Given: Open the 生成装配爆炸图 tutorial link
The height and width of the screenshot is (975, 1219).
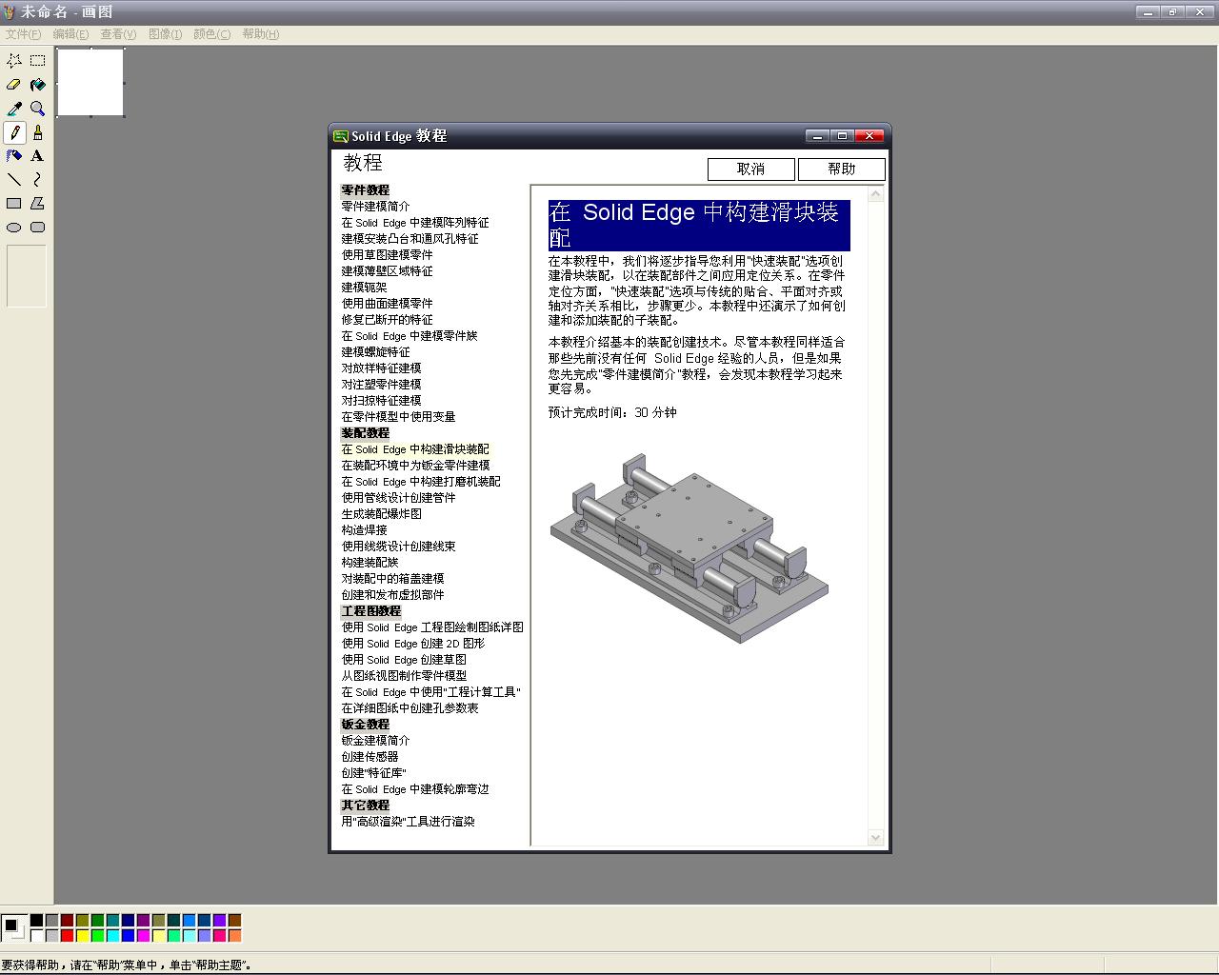Looking at the screenshot, I should (x=382, y=514).
